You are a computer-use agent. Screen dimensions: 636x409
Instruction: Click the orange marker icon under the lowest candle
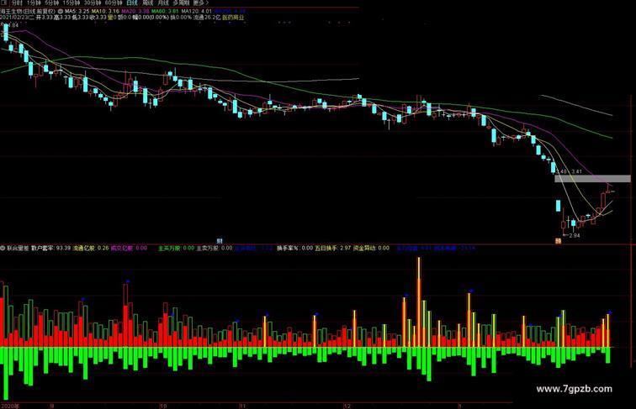coord(558,241)
